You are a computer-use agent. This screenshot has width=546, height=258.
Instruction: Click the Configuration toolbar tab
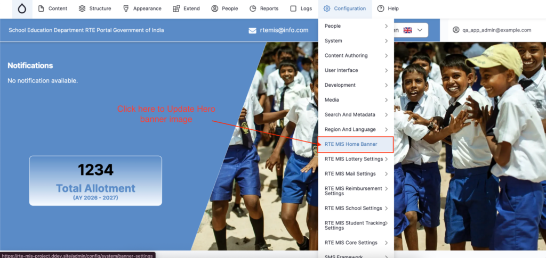344,9
